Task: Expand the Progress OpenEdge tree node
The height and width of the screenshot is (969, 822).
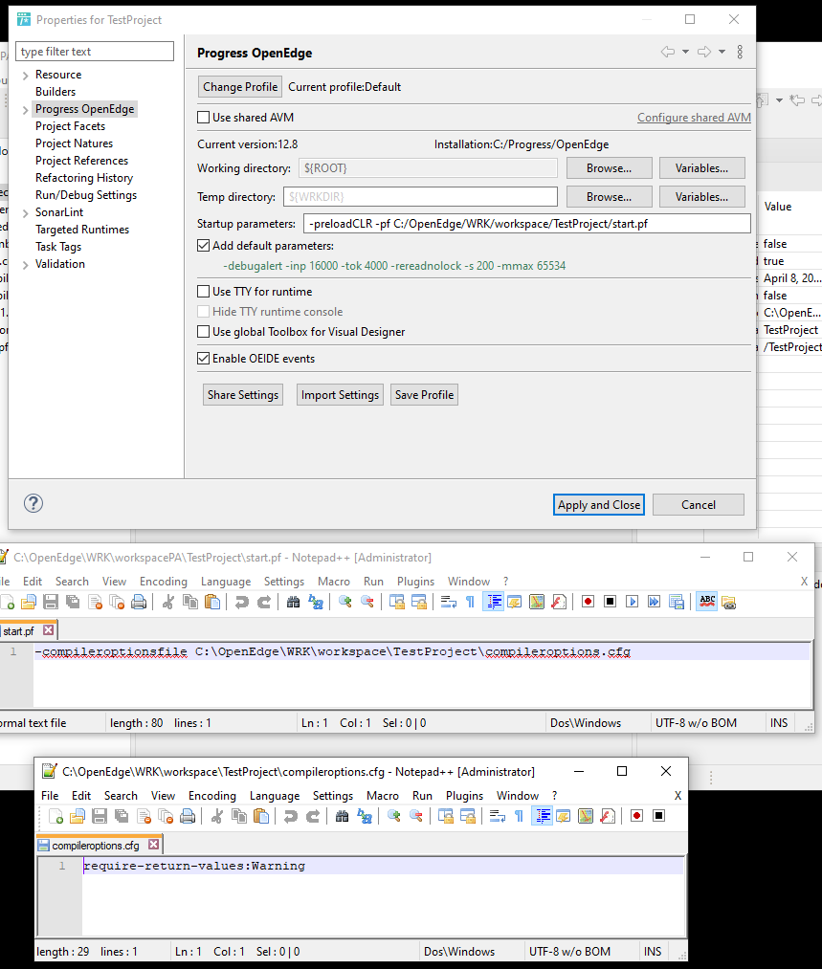Action: [25, 110]
